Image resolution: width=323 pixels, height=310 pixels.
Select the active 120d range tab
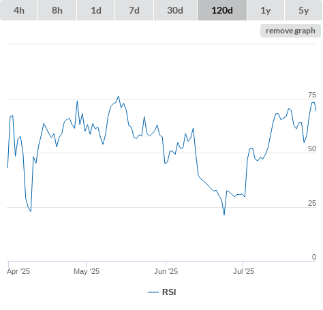[x=222, y=10]
